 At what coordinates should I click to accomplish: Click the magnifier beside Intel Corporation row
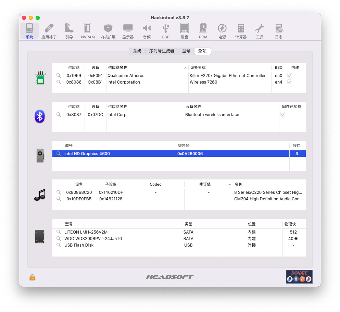click(x=59, y=82)
